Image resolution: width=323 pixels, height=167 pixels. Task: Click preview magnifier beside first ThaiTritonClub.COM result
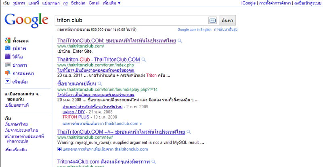pos(180,41)
